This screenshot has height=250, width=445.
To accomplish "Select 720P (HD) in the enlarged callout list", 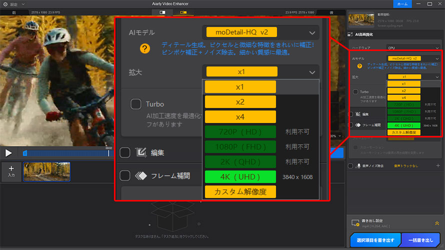I will [240, 132].
